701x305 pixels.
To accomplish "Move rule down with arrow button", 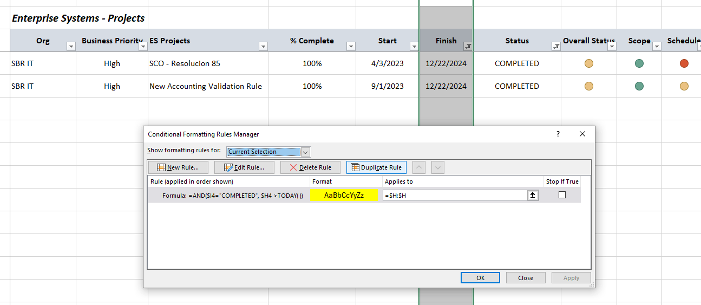I will [438, 167].
